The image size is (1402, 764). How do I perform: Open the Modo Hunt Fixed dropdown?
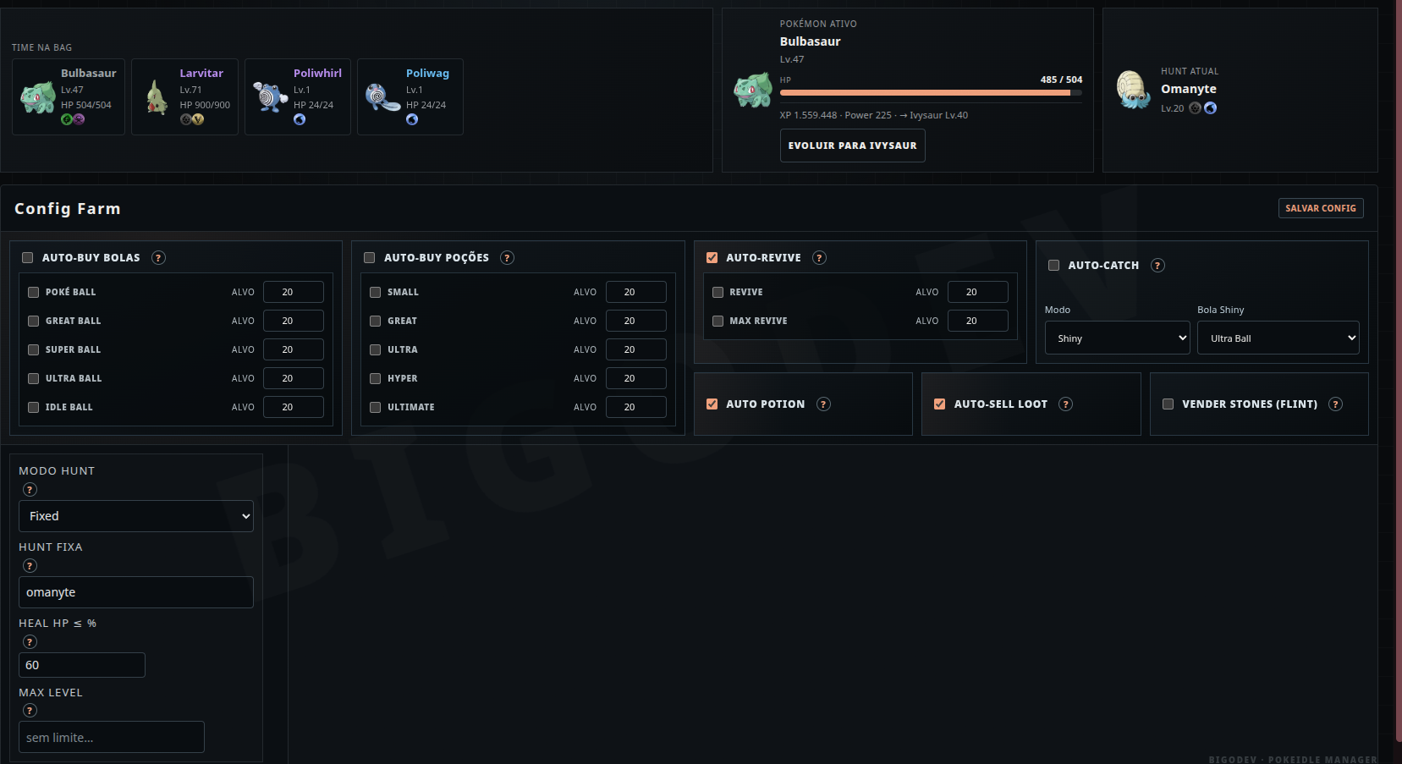(x=136, y=516)
